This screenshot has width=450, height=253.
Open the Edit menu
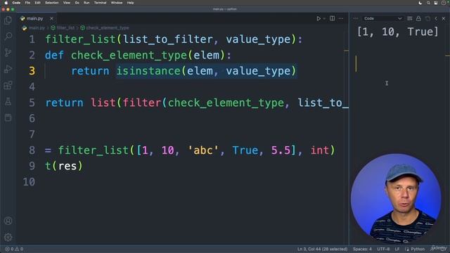pos(37,3)
